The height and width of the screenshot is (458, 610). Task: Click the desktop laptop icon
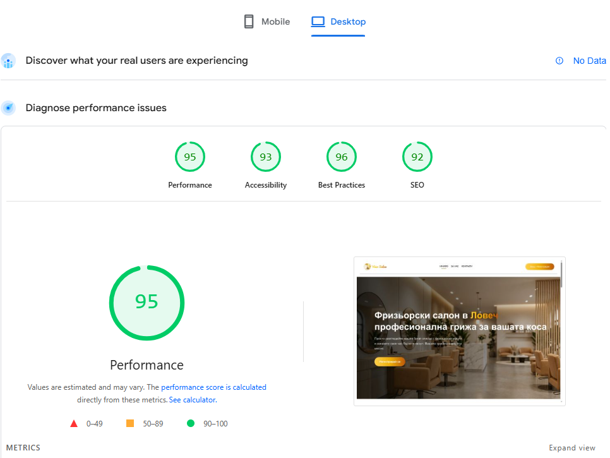pos(318,21)
